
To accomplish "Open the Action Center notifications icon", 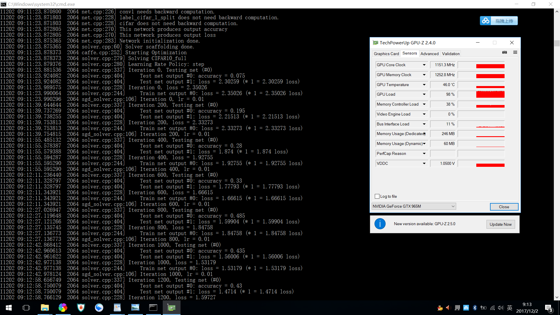I will tap(548, 308).
